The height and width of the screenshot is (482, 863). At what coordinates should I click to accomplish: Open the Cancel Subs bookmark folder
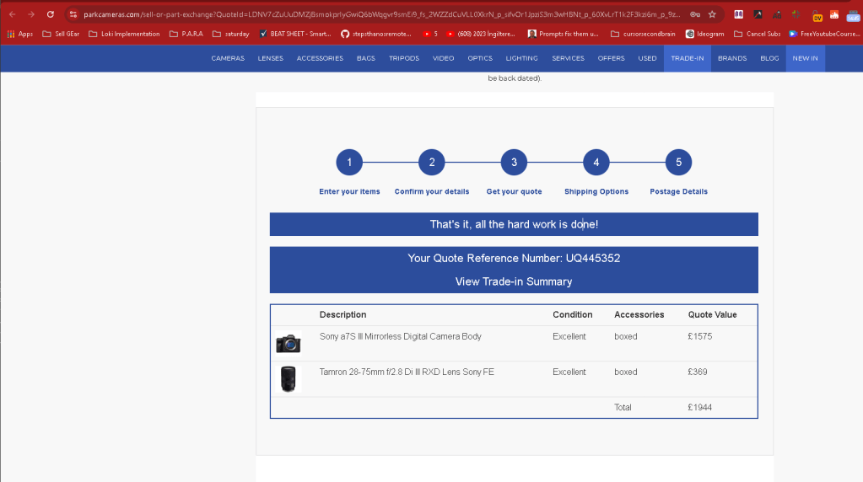[x=758, y=34]
